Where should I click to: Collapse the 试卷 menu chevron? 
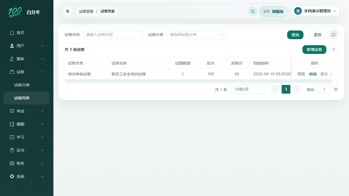(x=43, y=72)
